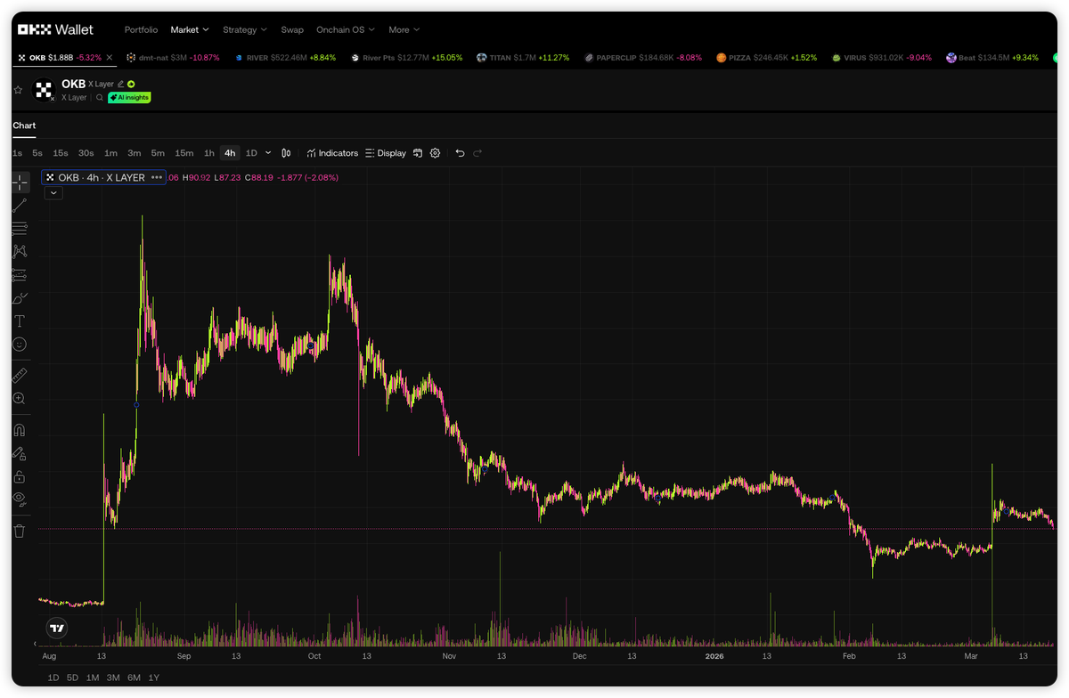Toggle hide all drawings eye icon
Viewport: 1069px width, 698px height.
20,500
